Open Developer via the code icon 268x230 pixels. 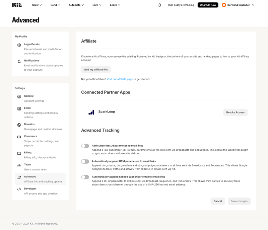pos(19,189)
